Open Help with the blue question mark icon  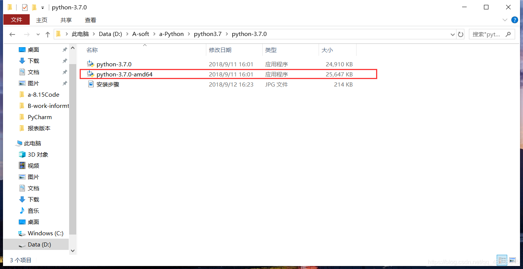pyautogui.click(x=514, y=20)
